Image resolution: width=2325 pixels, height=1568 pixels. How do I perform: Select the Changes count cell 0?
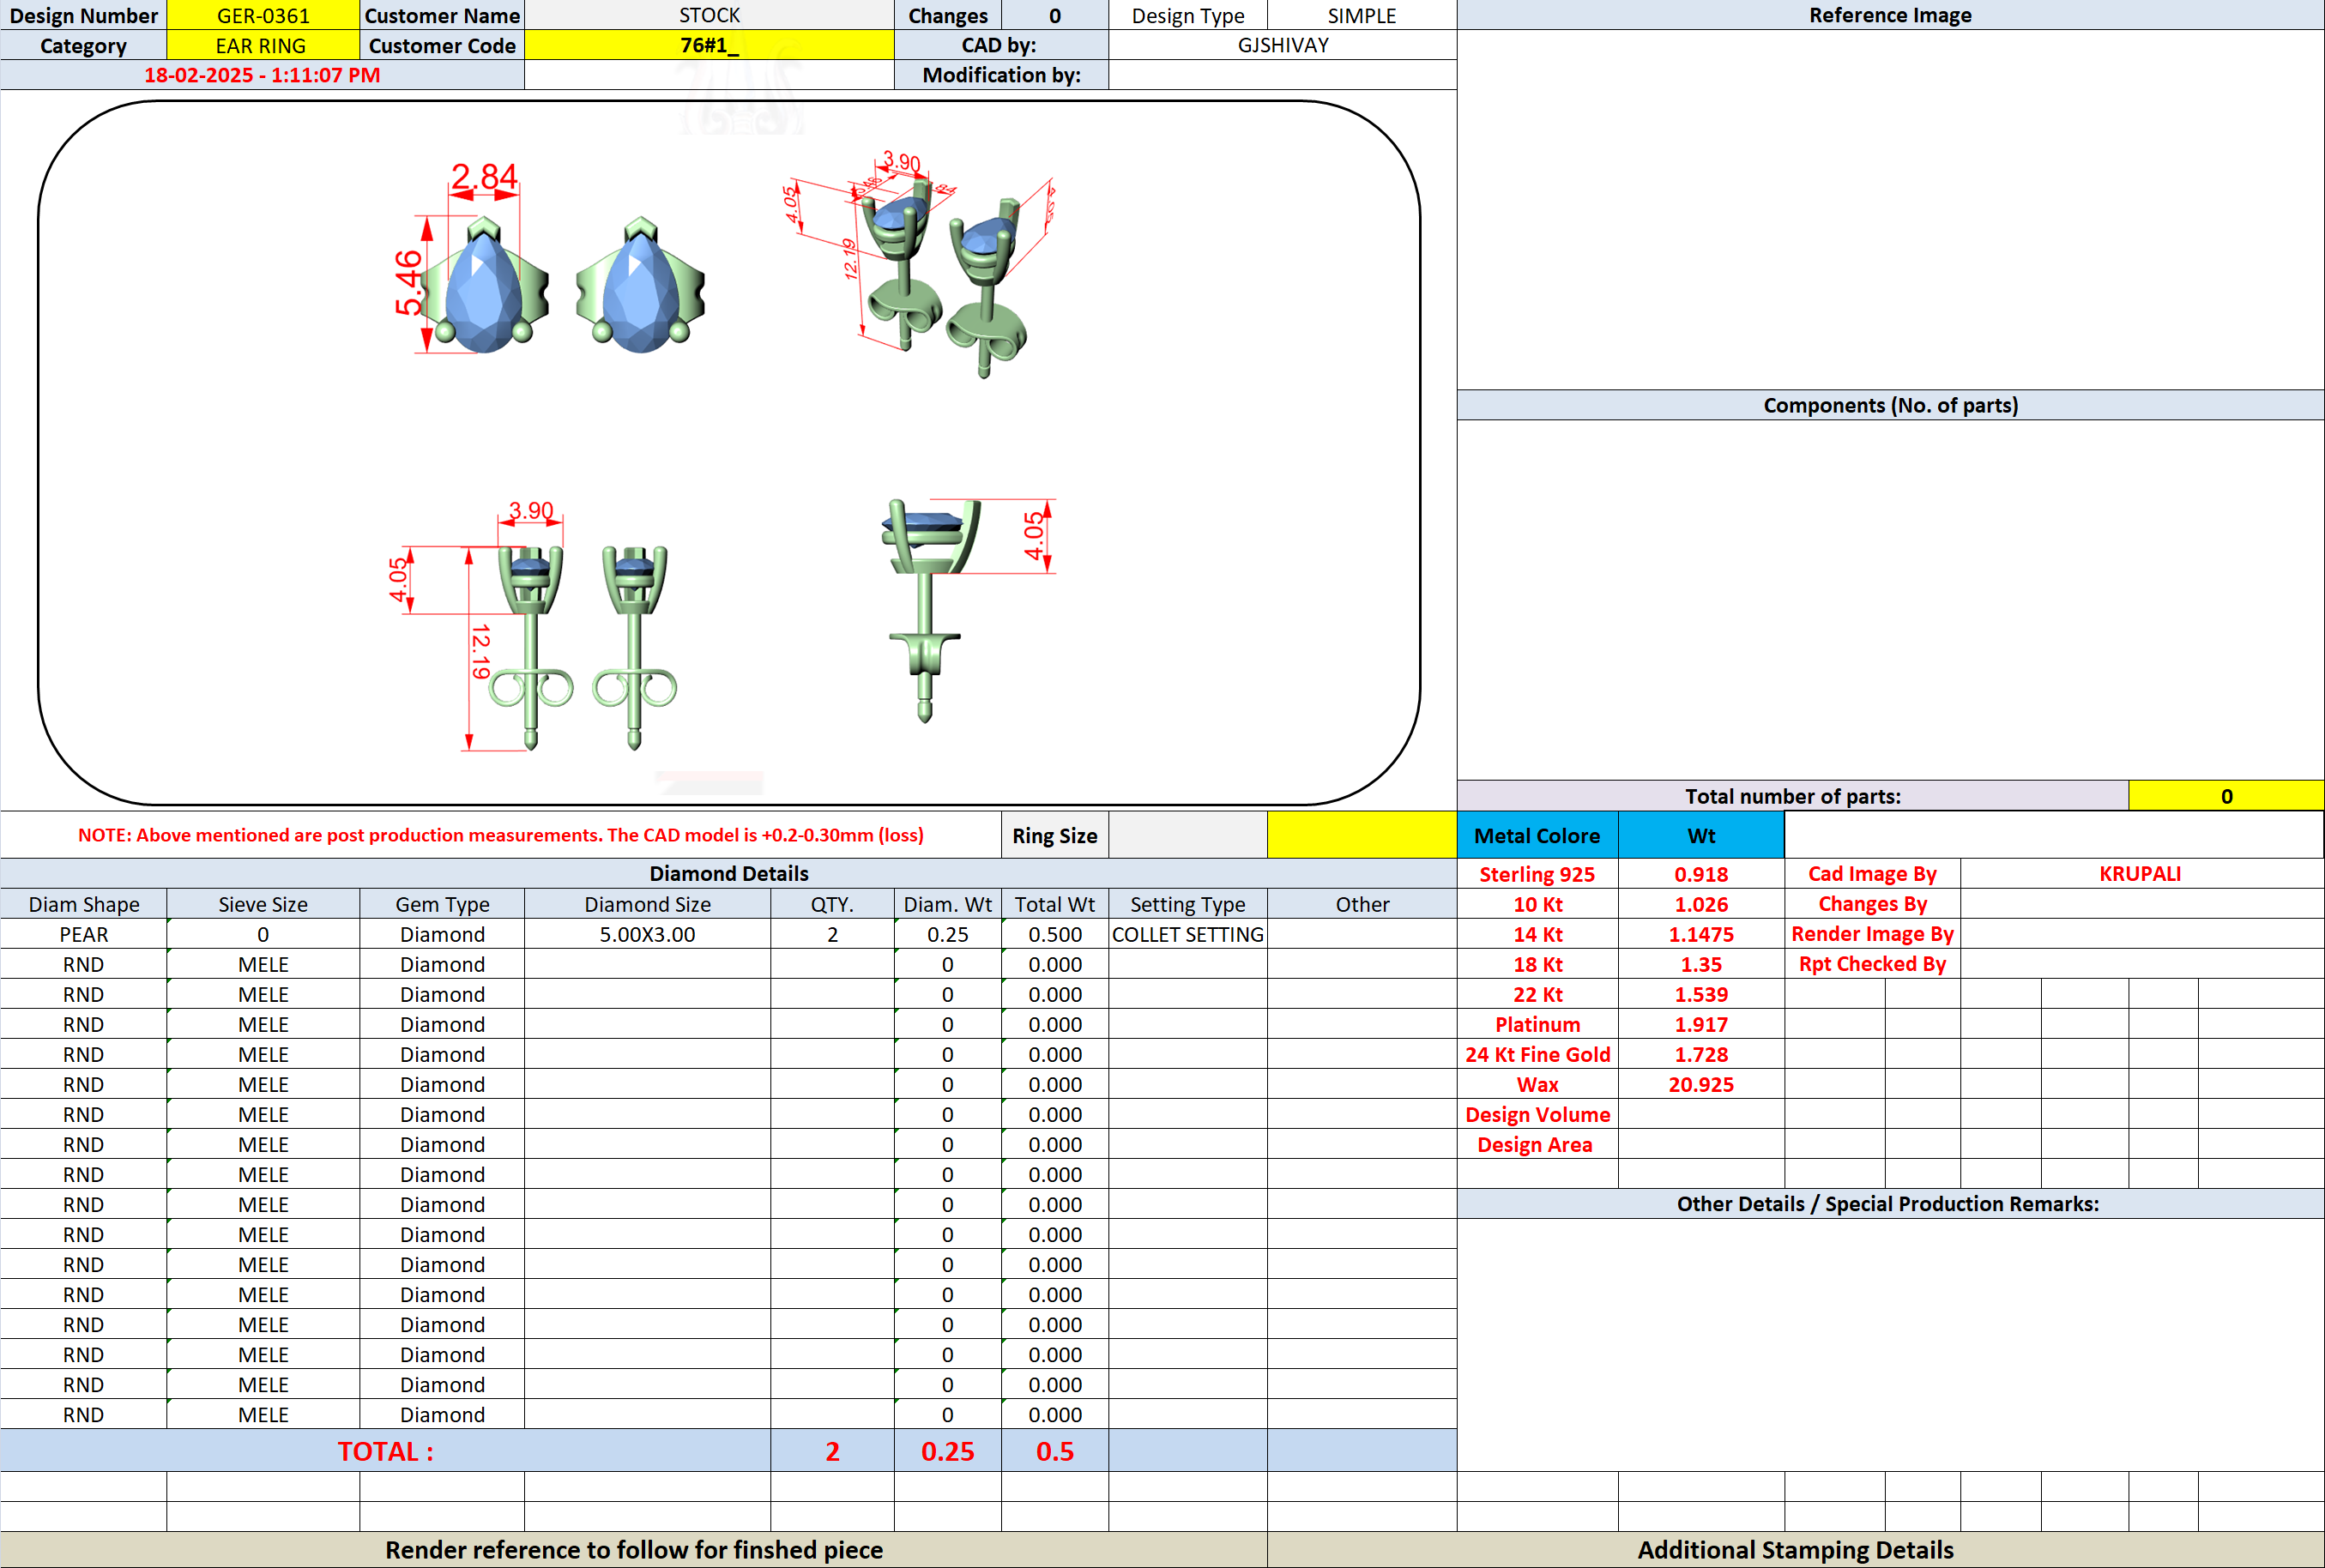(x=1055, y=15)
